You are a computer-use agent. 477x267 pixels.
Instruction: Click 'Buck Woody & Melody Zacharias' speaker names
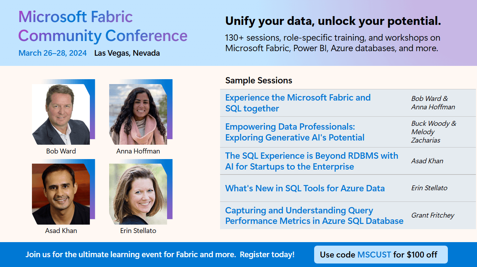coord(433,132)
